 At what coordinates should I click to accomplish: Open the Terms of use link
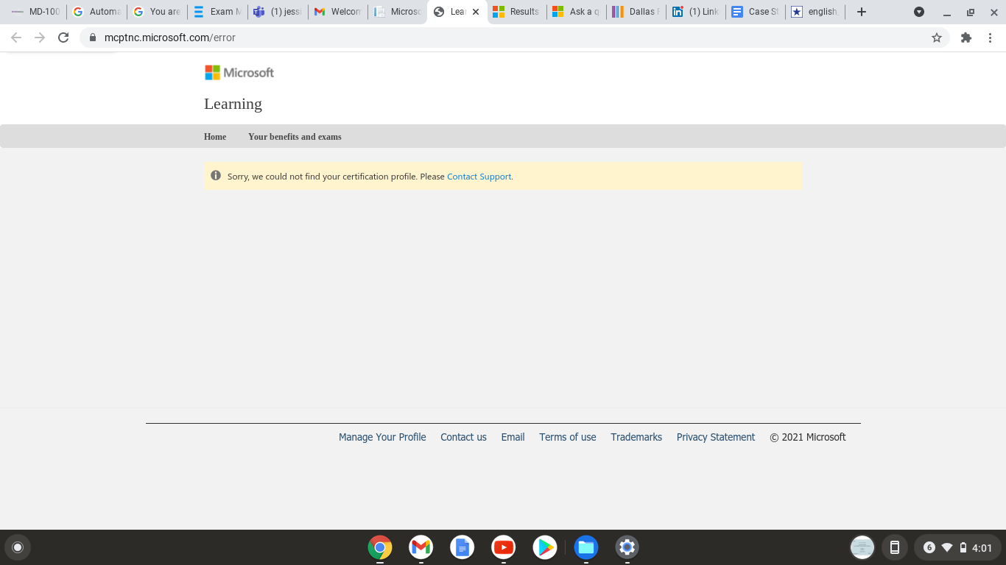click(x=568, y=437)
